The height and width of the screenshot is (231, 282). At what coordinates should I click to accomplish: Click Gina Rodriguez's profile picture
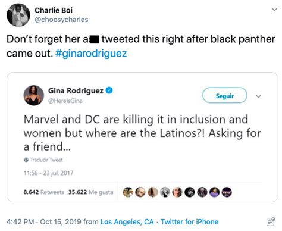[x=34, y=95]
